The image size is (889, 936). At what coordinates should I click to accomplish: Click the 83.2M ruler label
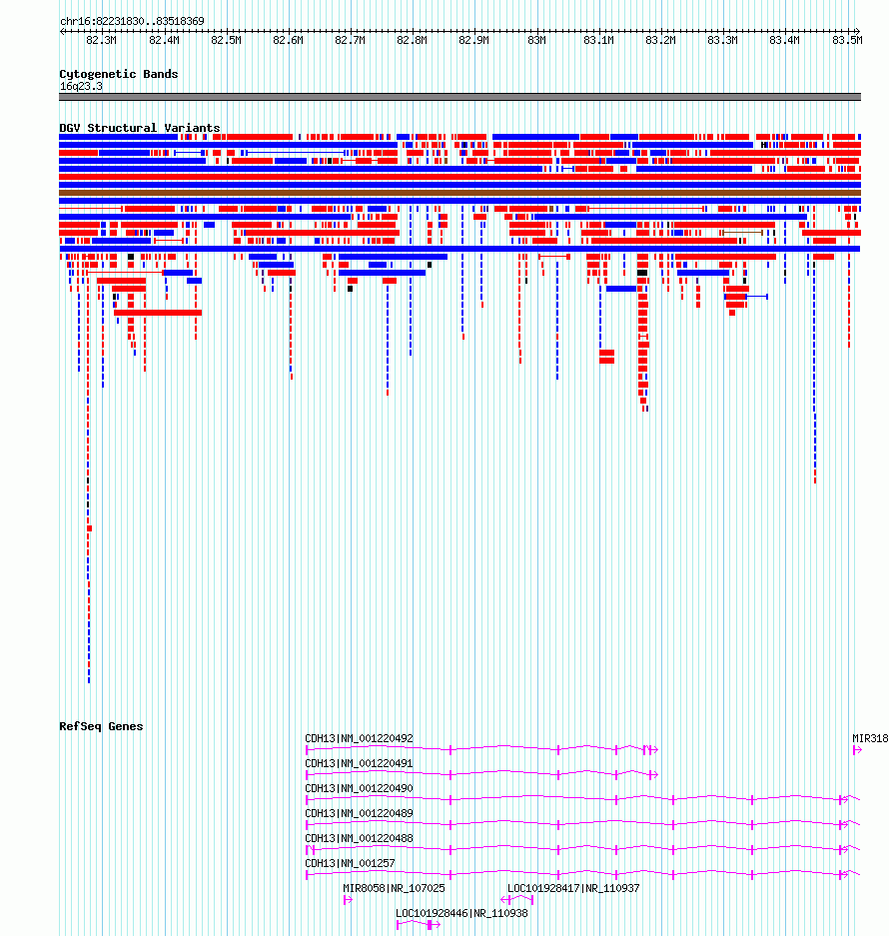[x=661, y=40]
